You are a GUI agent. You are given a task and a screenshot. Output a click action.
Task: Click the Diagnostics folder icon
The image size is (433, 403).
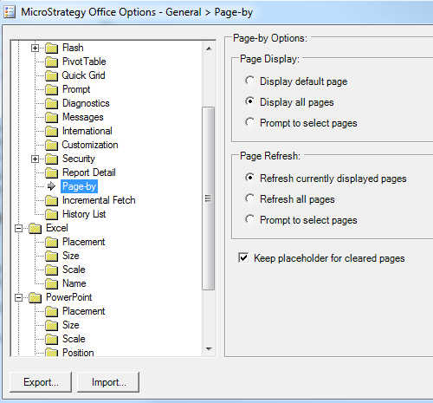click(x=52, y=103)
